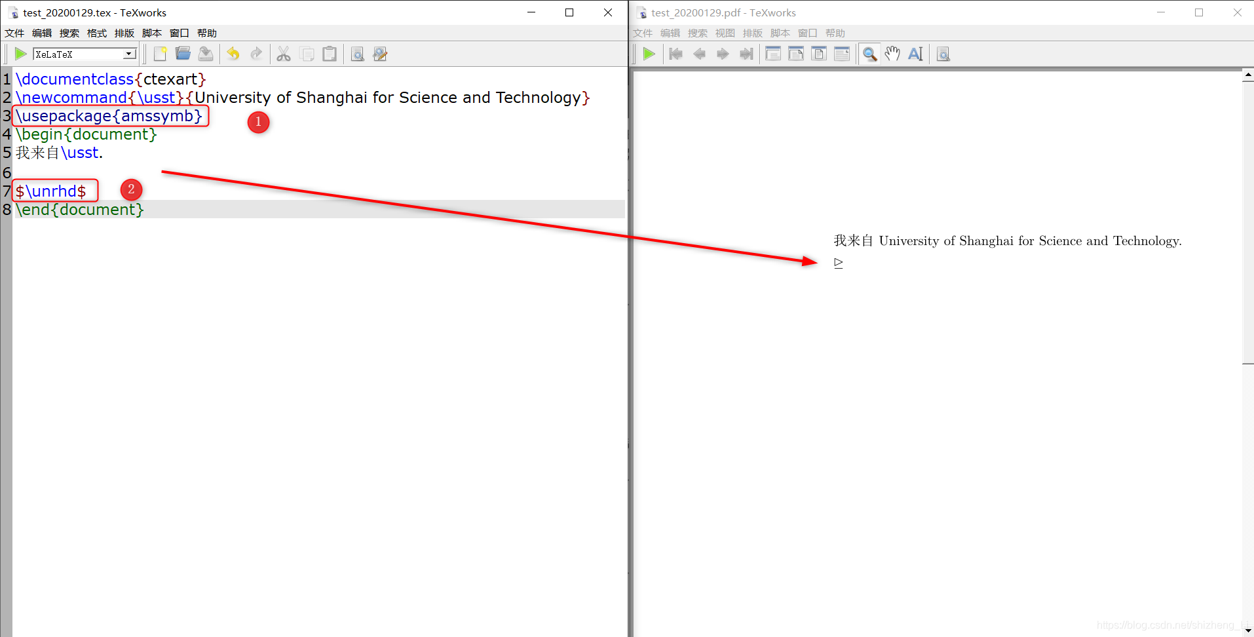The width and height of the screenshot is (1254, 637).
Task: Click the \usepackage{amssymb} line
Action: point(109,116)
